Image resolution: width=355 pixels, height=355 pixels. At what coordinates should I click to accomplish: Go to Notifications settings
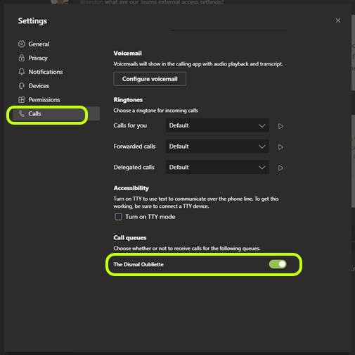click(x=46, y=72)
